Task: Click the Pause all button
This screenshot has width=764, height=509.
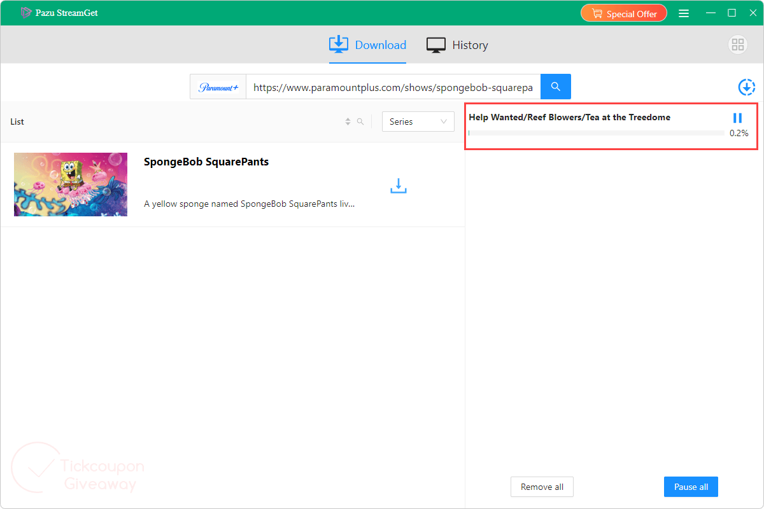Action: (691, 487)
